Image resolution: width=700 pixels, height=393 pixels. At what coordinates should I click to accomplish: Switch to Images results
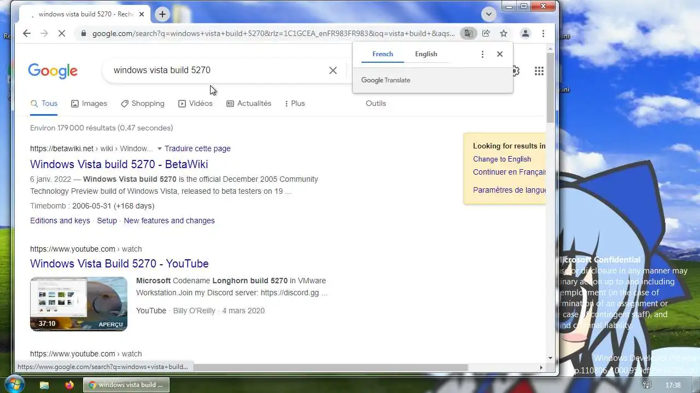(x=89, y=103)
